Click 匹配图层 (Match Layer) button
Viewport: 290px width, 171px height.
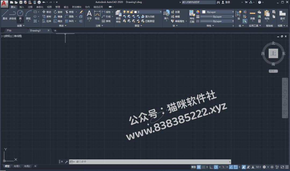point(148,21)
